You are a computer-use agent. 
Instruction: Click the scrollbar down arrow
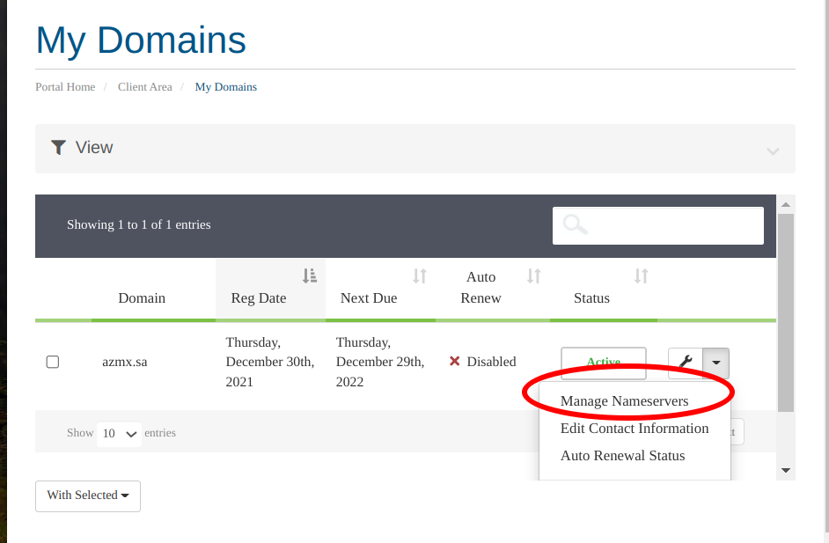tap(786, 471)
